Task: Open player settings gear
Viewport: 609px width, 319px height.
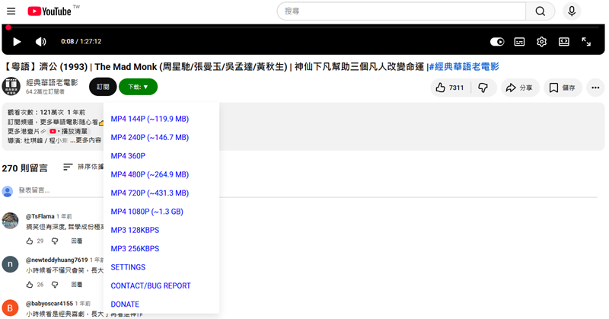Action: click(541, 42)
